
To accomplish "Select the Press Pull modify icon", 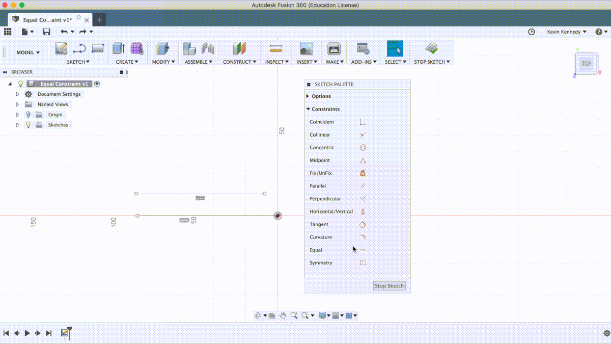I will click(x=163, y=48).
